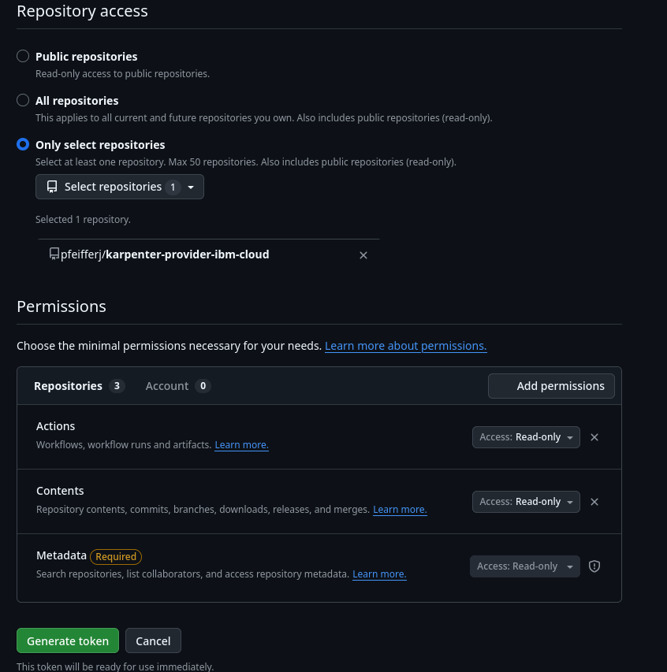Open the Select repositories dropdown
Image resolution: width=667 pixels, height=672 pixels.
(120, 187)
